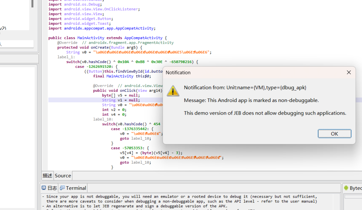Click the label_1 code label

pyautogui.click(x=66, y=57)
